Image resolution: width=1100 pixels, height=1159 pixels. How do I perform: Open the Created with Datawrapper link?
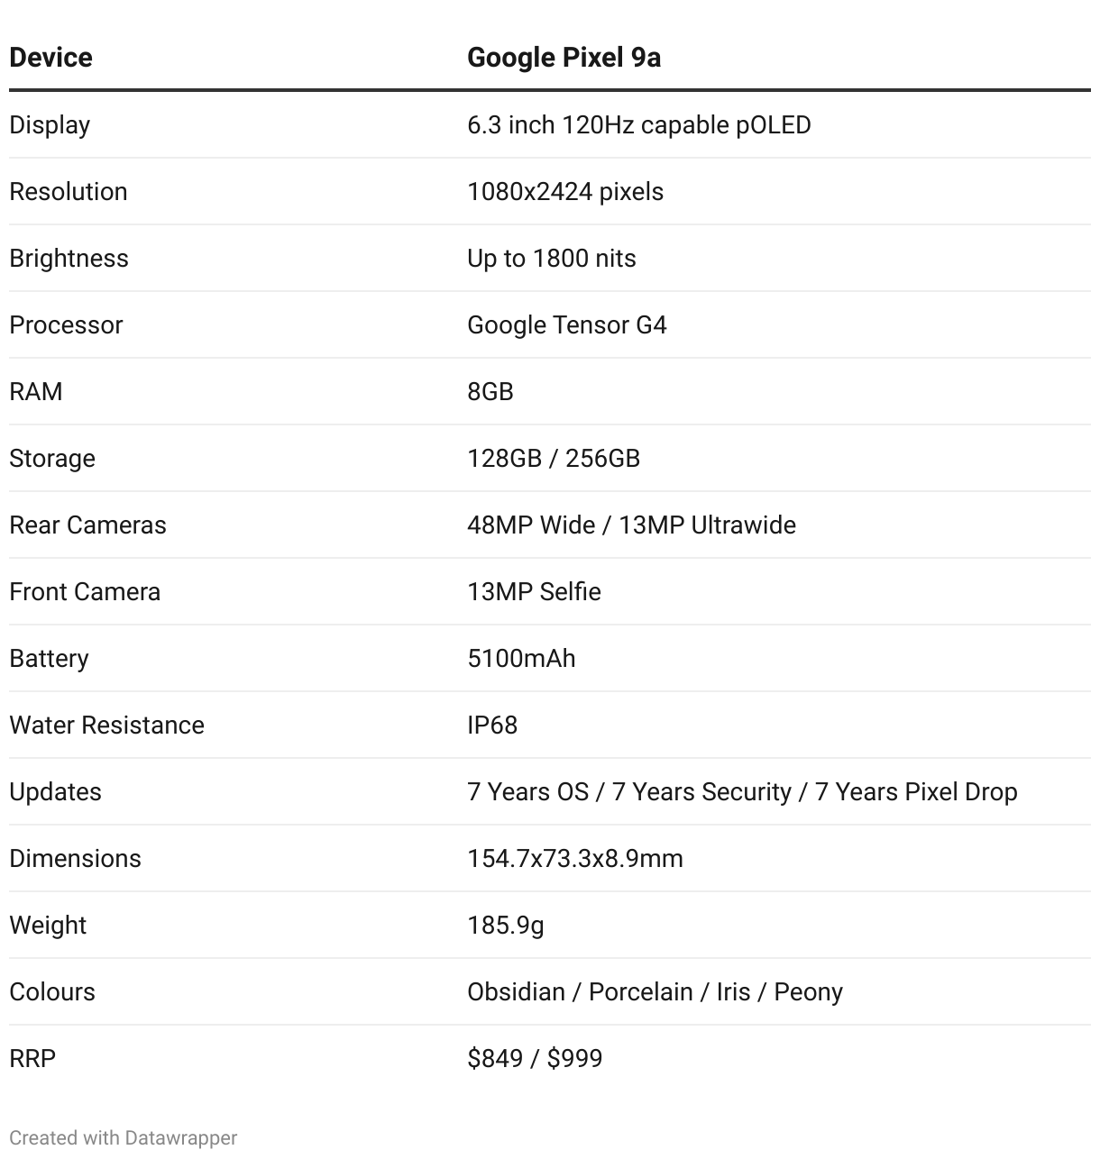point(124,1138)
